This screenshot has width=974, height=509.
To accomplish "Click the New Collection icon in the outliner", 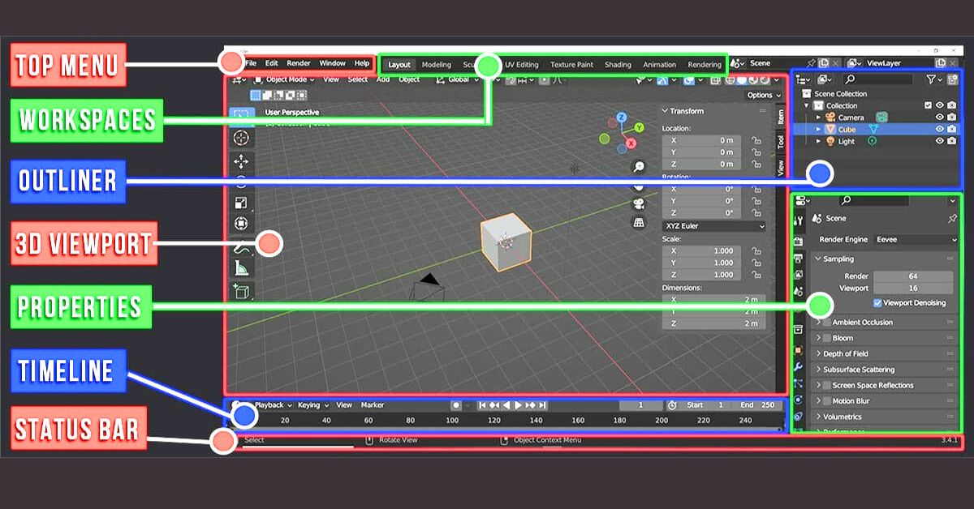I will coord(953,79).
